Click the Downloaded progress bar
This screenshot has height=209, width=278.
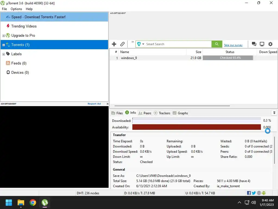(197, 121)
